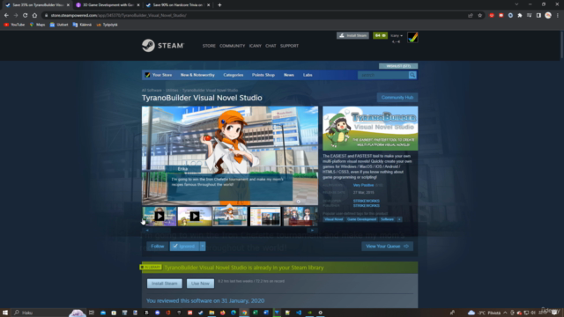Click the right arrow of thumbnail scroller
The height and width of the screenshot is (317, 564).
coord(312,230)
